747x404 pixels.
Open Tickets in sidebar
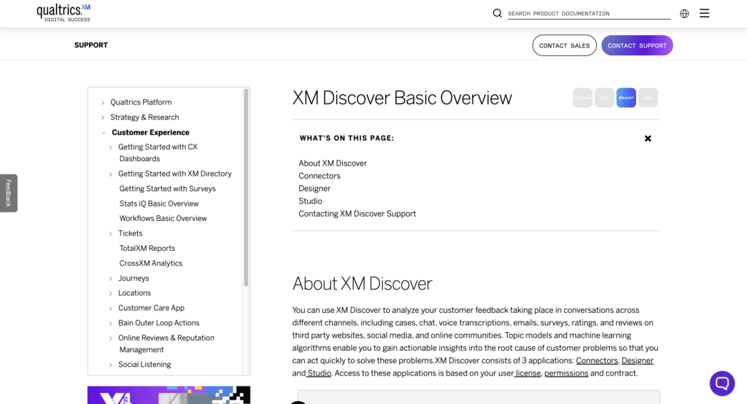(131, 233)
